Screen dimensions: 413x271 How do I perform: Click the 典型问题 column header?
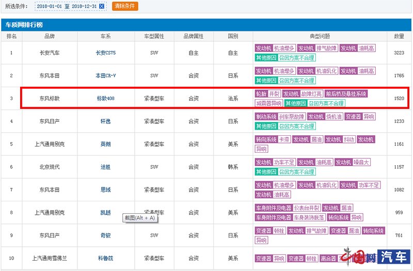[320, 36]
